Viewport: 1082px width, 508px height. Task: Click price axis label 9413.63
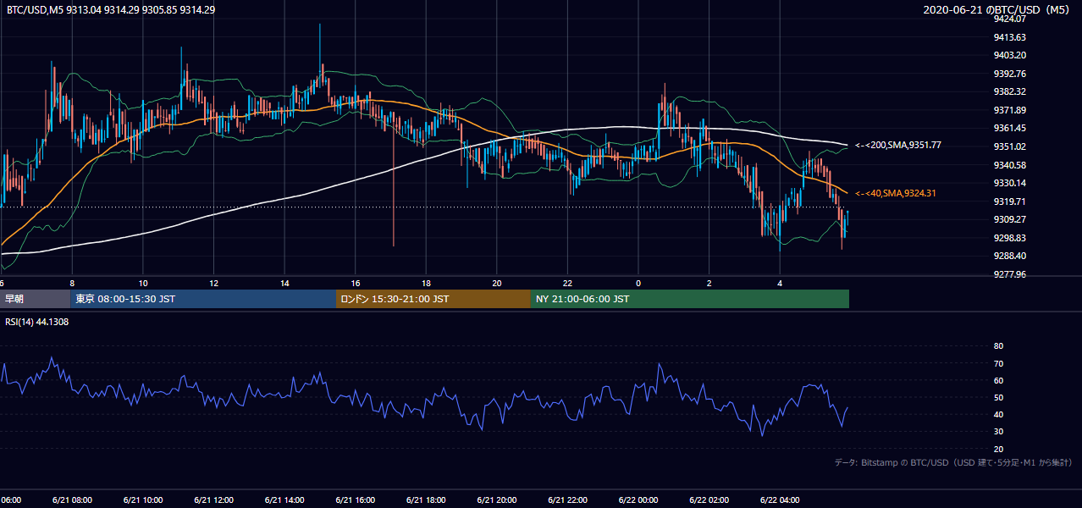1010,37
